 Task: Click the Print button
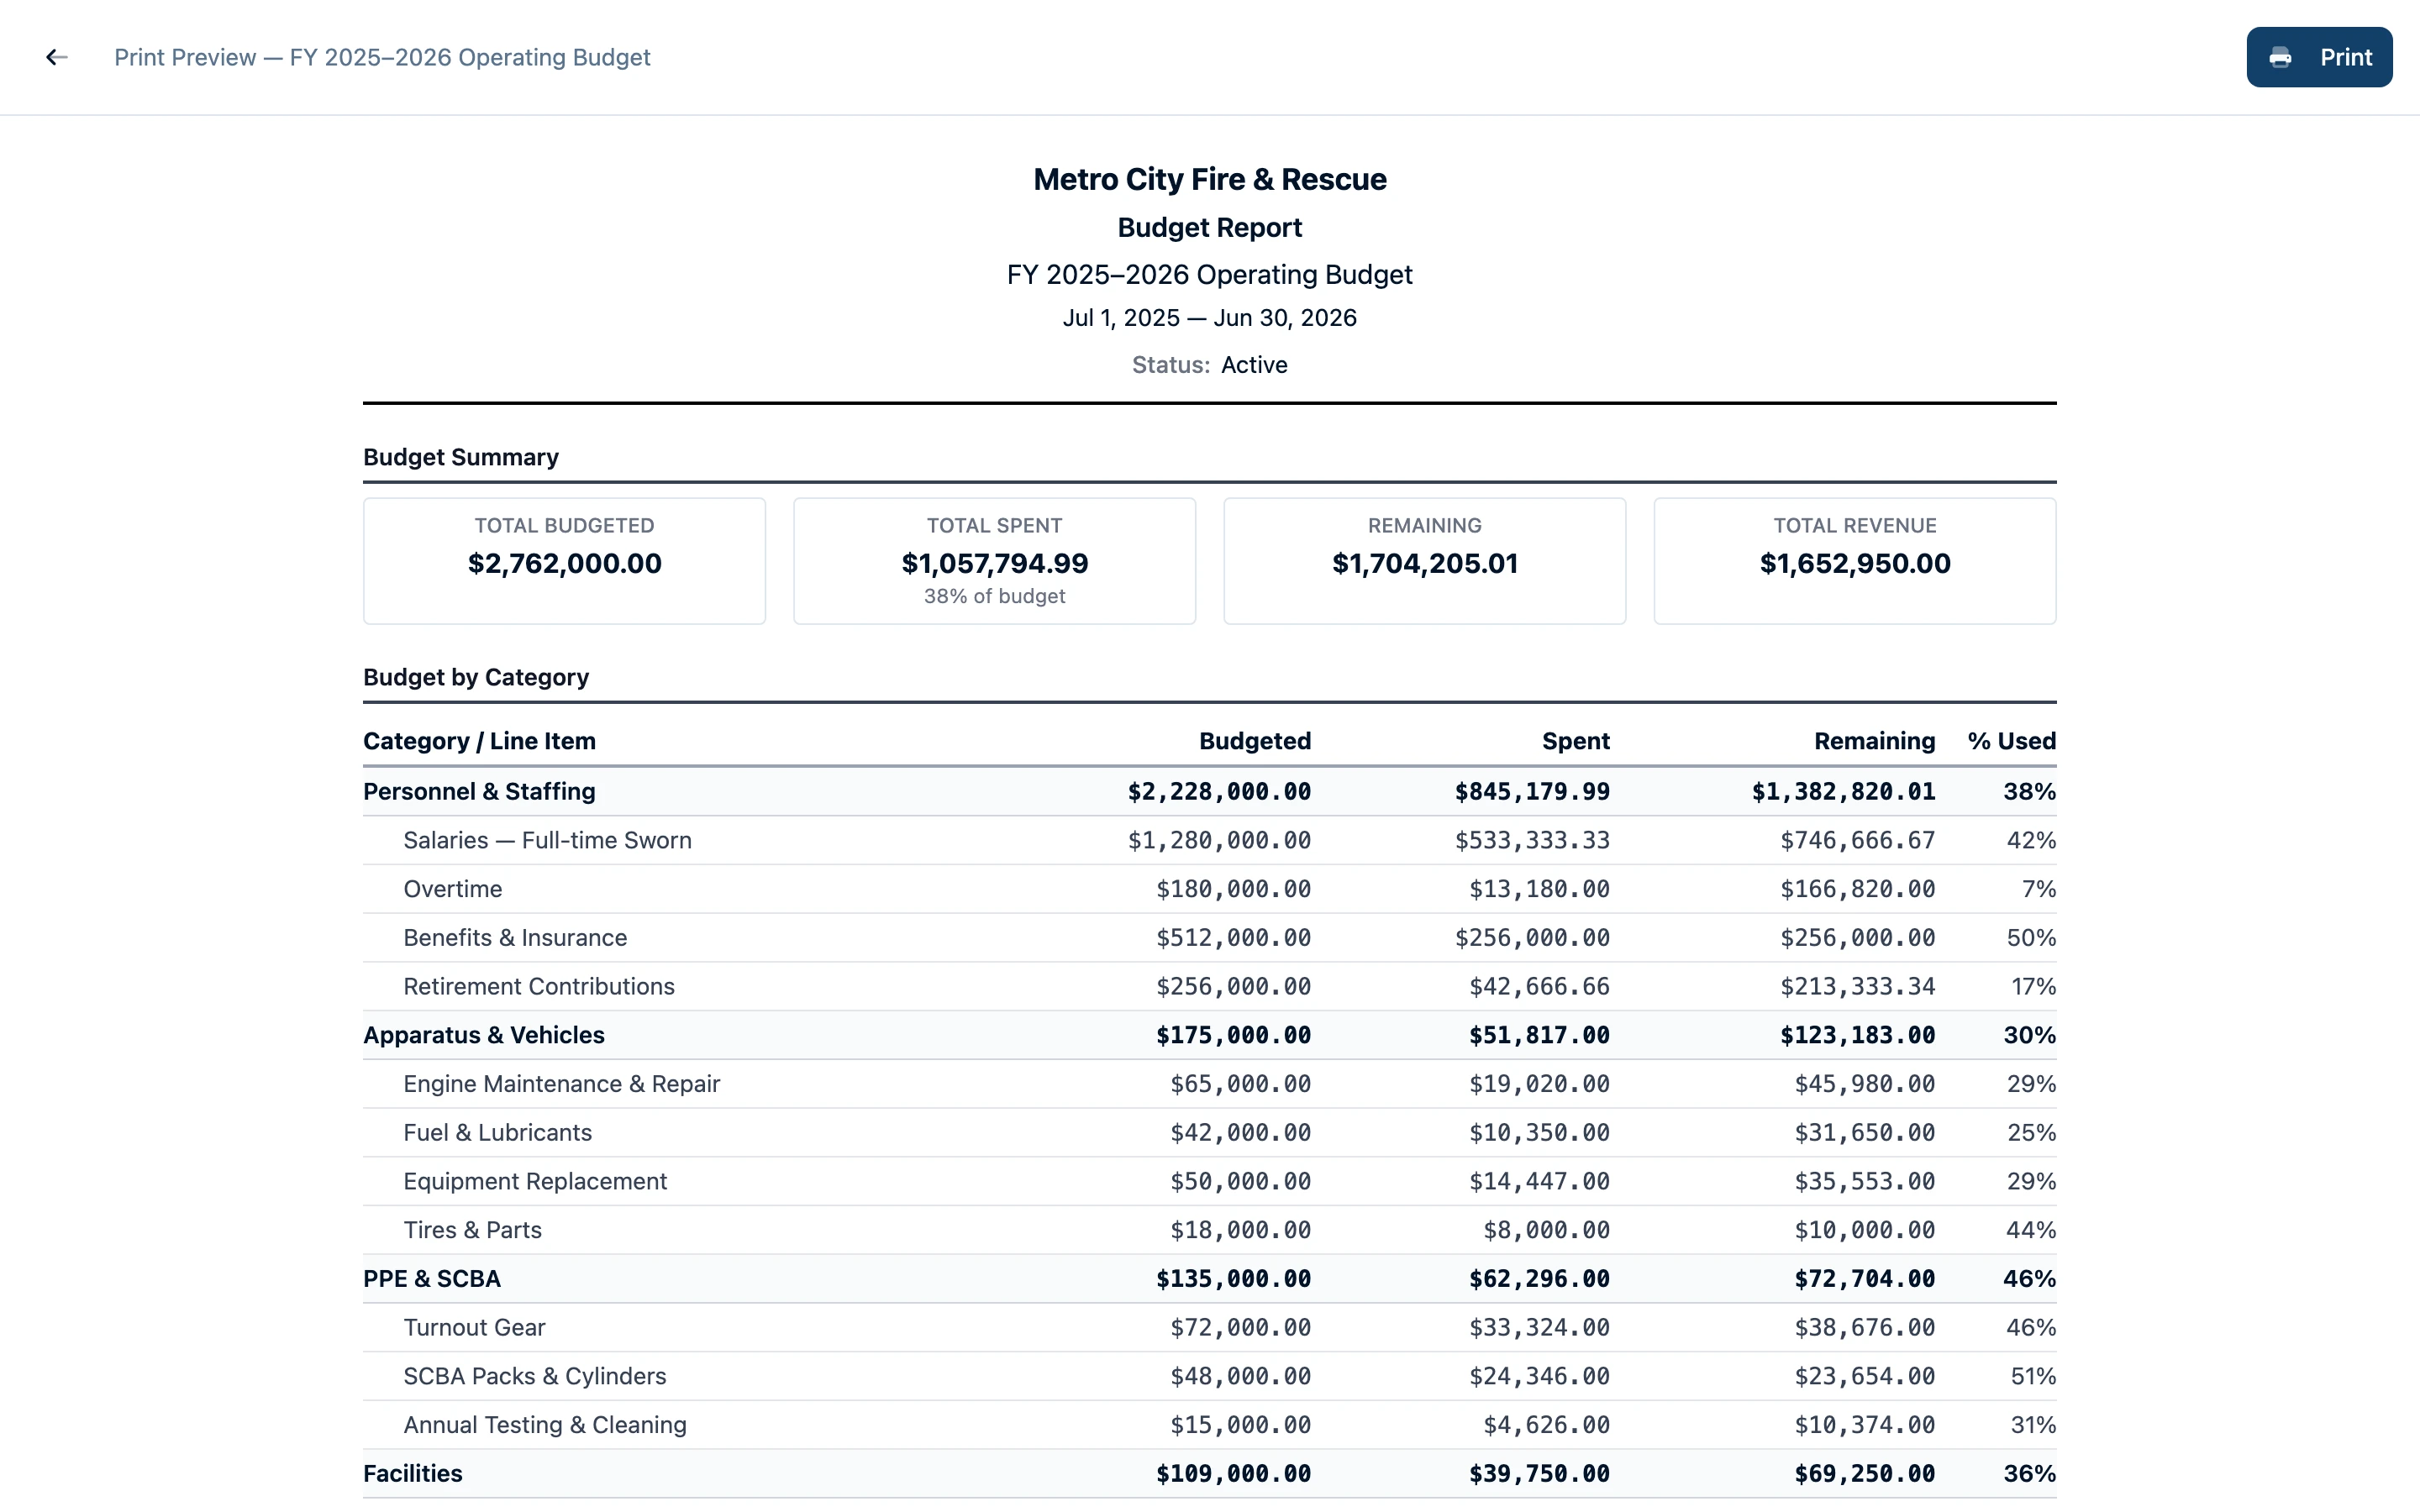click(x=2320, y=57)
